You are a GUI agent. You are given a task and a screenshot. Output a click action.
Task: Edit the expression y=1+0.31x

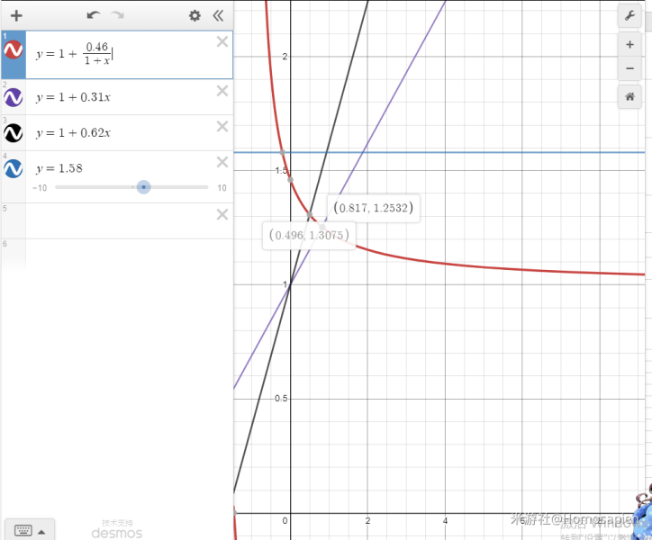(73, 97)
